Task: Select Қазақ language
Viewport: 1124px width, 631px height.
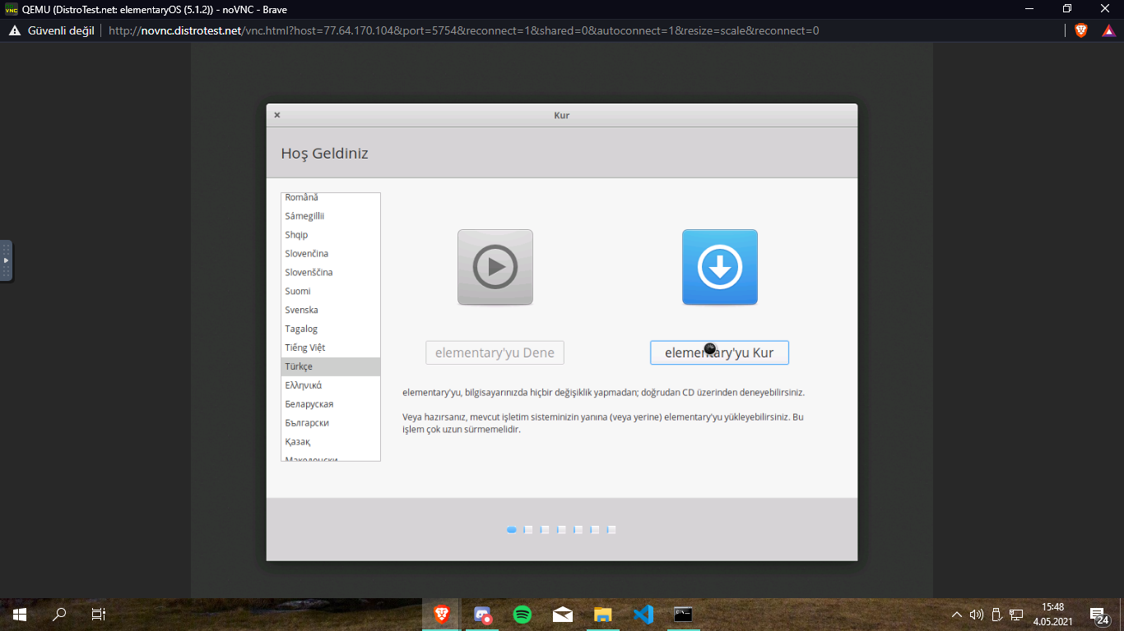Action: [331, 442]
